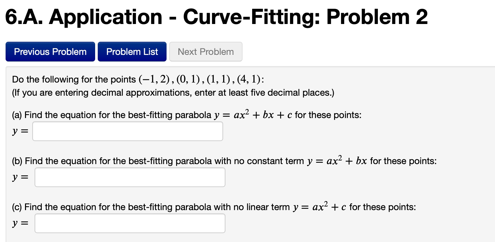
Task: Select the input for parabola with no constant term
Action: (x=130, y=177)
